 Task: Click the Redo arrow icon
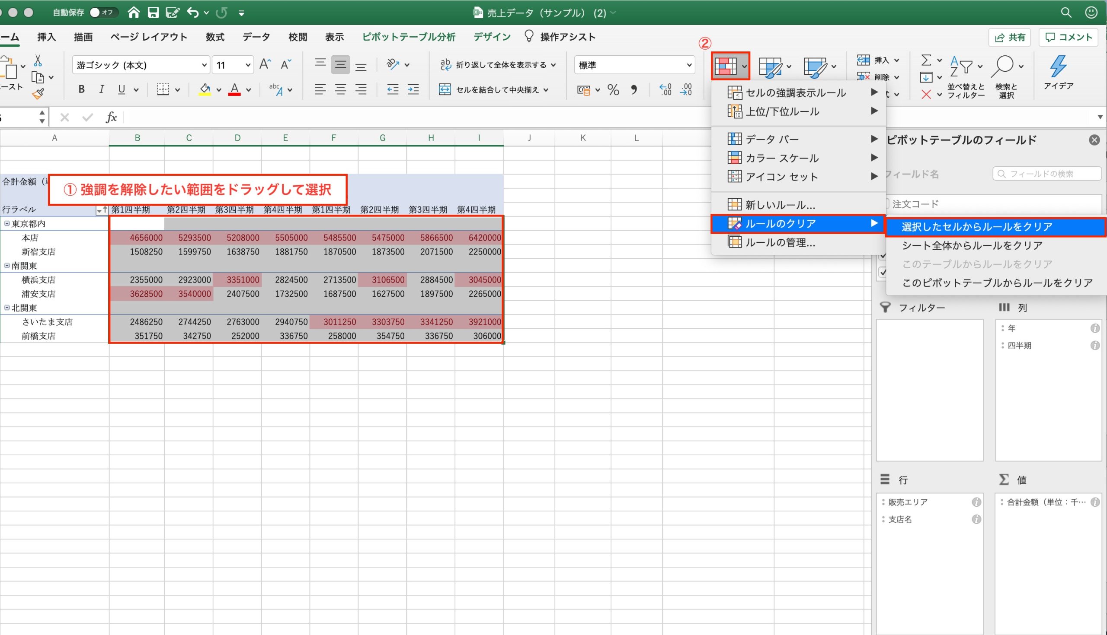coord(222,12)
